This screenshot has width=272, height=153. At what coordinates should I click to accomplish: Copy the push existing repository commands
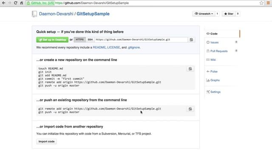pyautogui.click(x=190, y=109)
